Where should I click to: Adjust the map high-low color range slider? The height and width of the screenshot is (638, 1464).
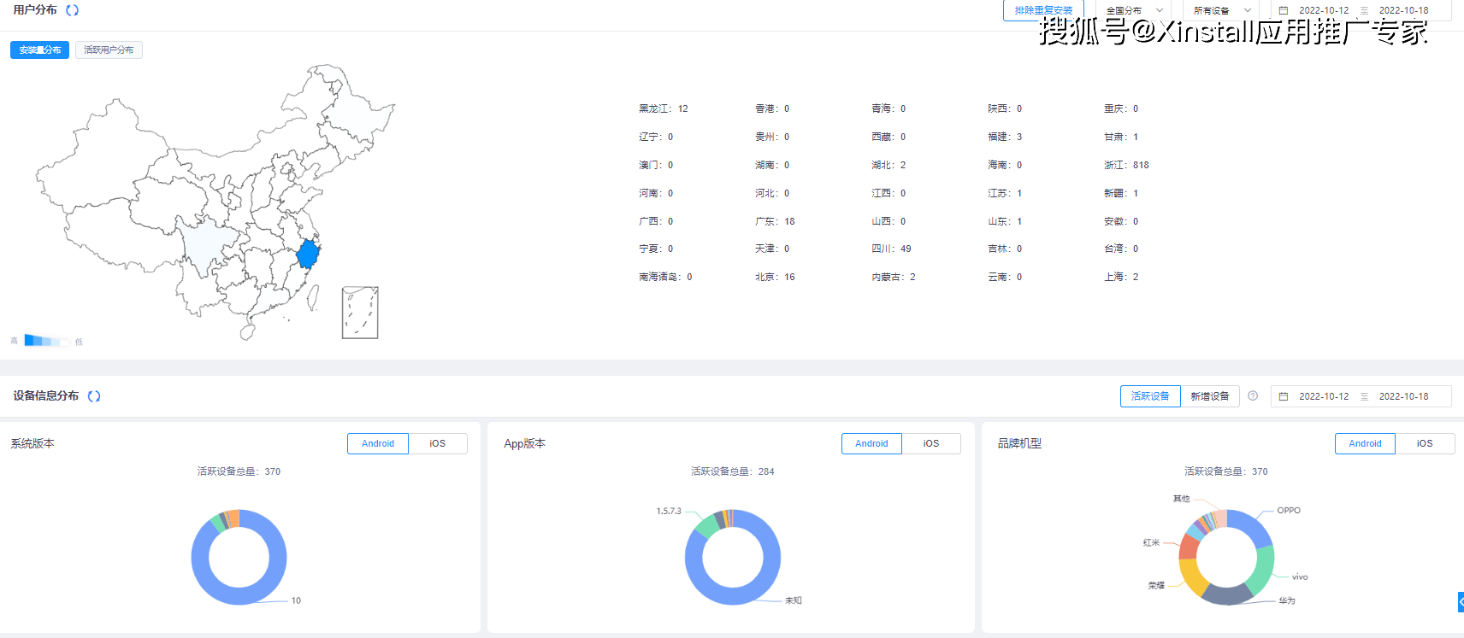[47, 341]
